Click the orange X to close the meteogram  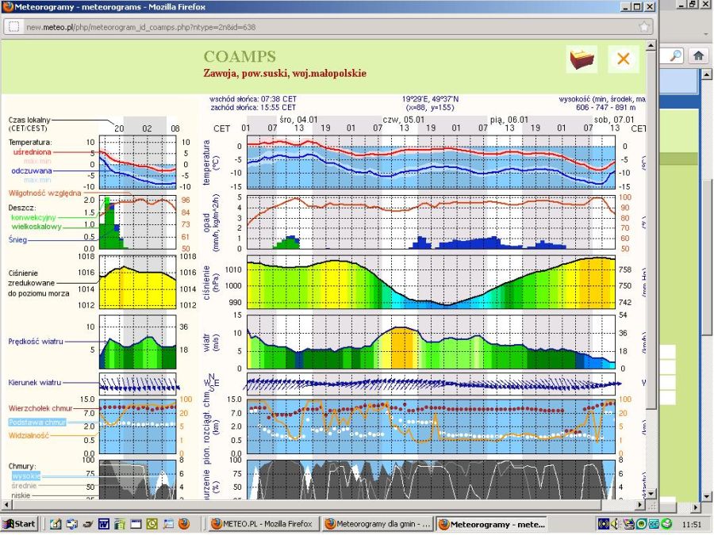[623, 59]
